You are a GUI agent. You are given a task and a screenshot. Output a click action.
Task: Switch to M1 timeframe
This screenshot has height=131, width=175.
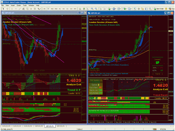pyautogui.click(x=45, y=9)
